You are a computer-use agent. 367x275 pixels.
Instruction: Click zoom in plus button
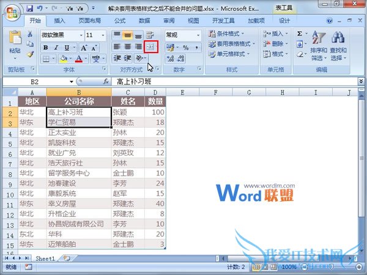[x=359, y=266]
